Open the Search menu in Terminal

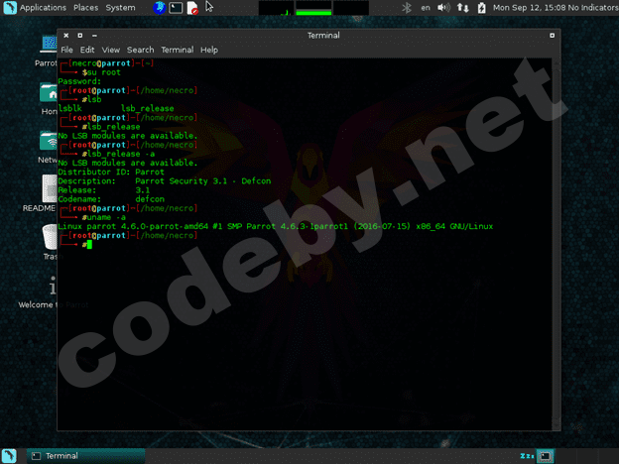140,50
